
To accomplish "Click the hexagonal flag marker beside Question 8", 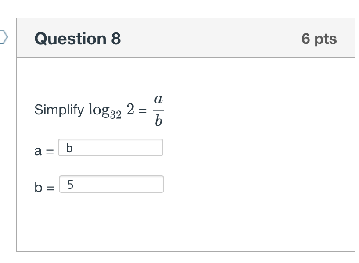I will (x=3, y=37).
